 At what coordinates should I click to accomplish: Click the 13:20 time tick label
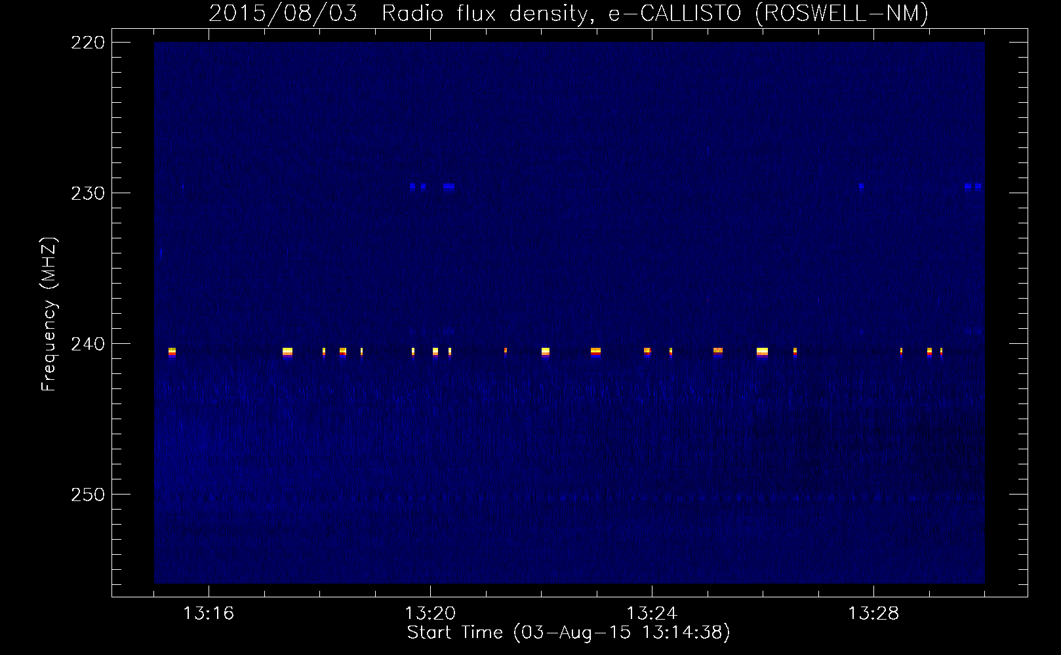[430, 614]
